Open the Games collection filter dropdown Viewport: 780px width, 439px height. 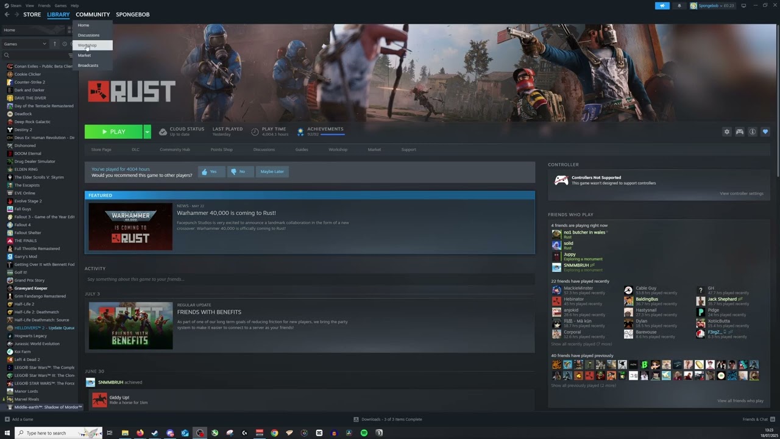[x=25, y=44]
